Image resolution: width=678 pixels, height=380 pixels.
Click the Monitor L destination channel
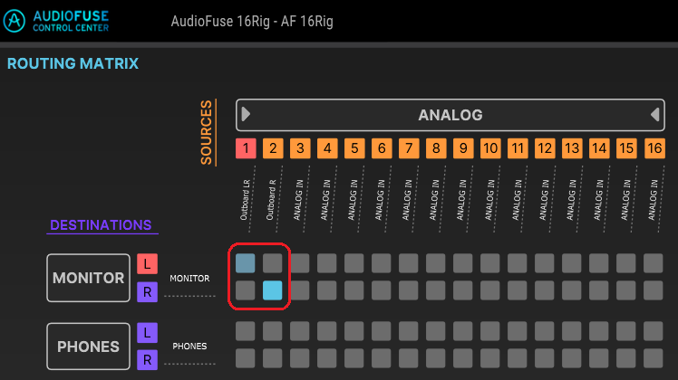pos(147,264)
